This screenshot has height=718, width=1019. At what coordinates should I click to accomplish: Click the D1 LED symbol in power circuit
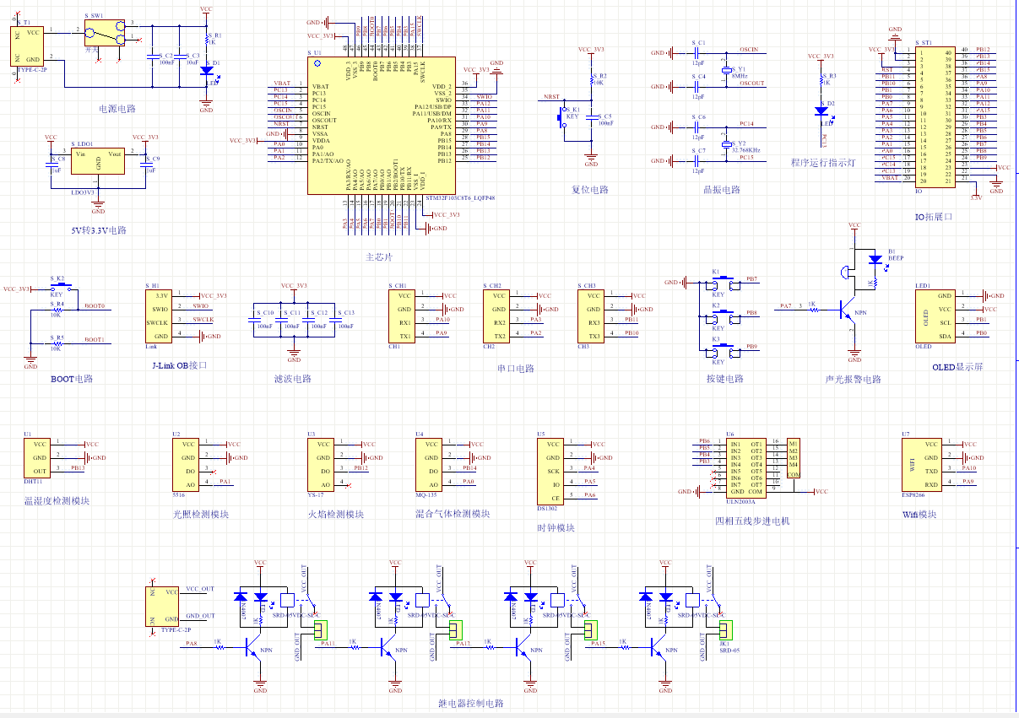click(x=206, y=73)
